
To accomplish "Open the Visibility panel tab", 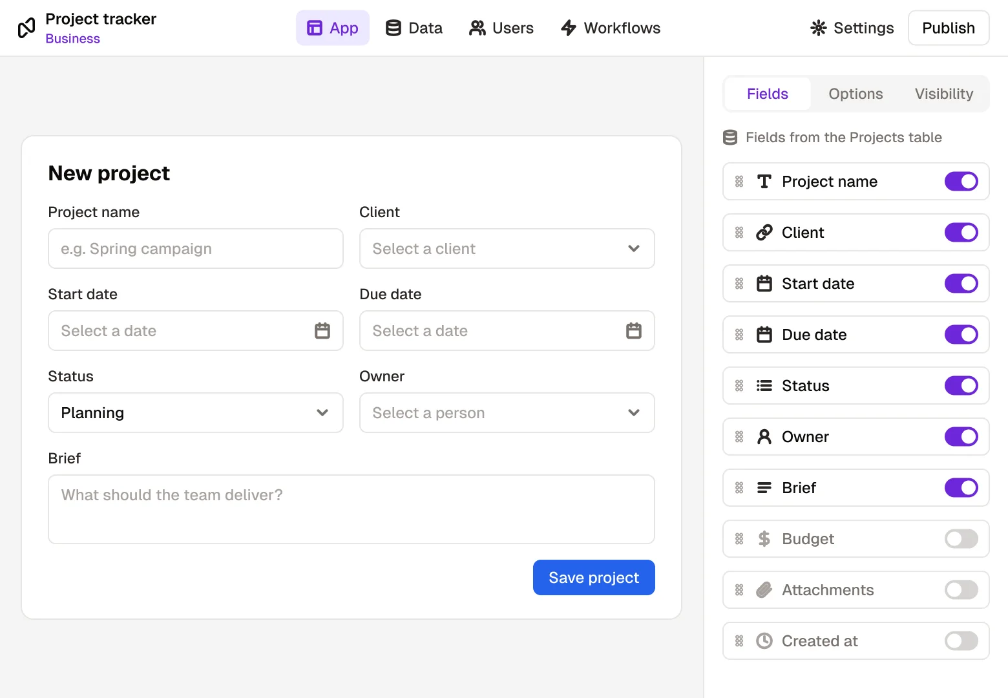I will click(x=944, y=94).
